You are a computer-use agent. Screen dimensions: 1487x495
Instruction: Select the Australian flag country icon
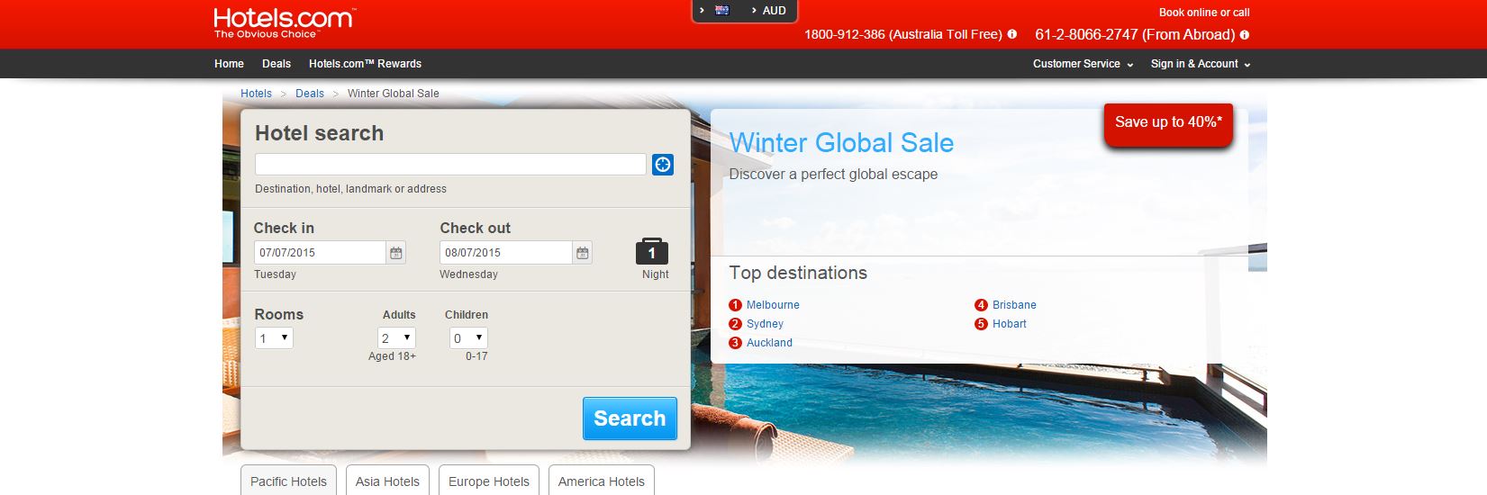click(721, 11)
